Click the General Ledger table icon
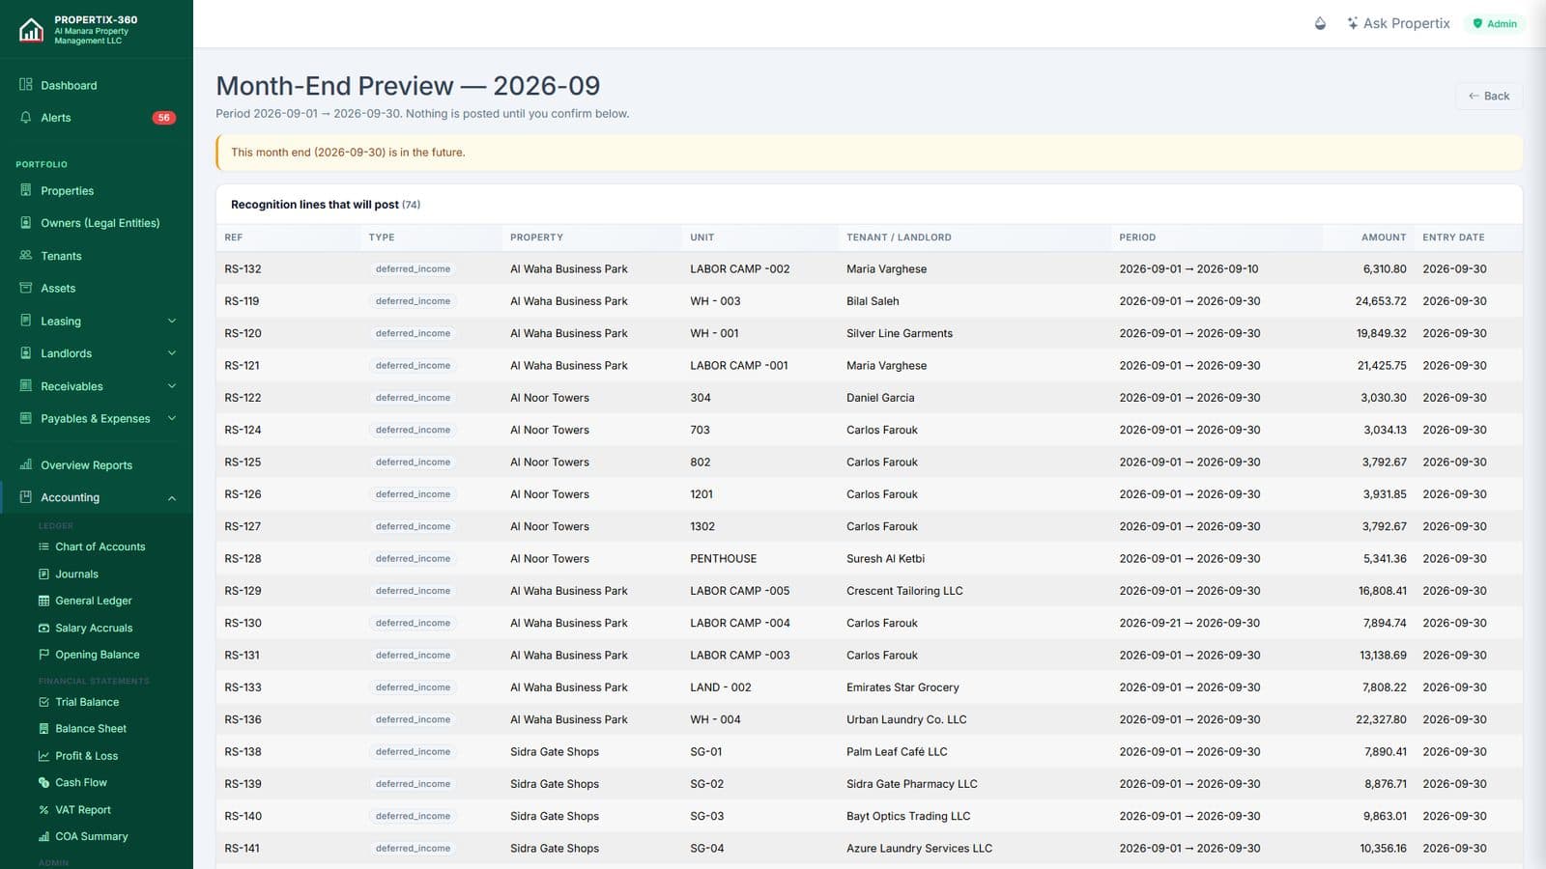1546x869 pixels. pos(43,601)
